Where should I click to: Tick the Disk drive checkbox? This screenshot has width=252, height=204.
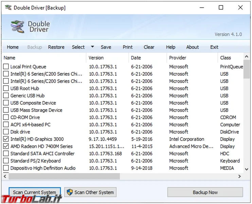6,132
